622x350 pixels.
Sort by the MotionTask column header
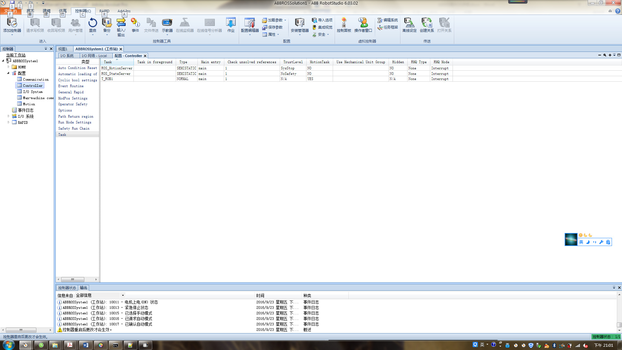(x=319, y=62)
